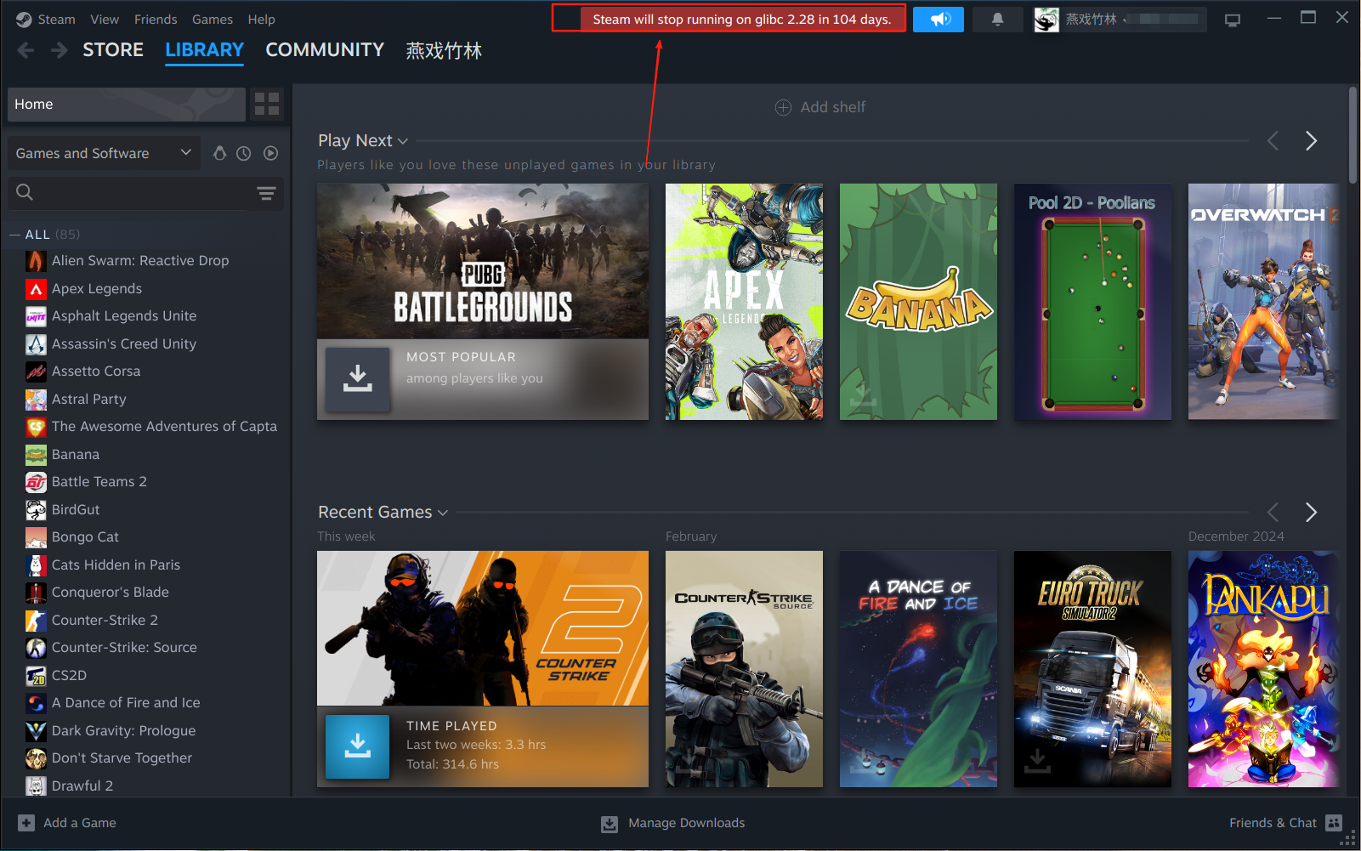This screenshot has height=851, width=1361.
Task: Open the Games menu
Action: coord(213,20)
